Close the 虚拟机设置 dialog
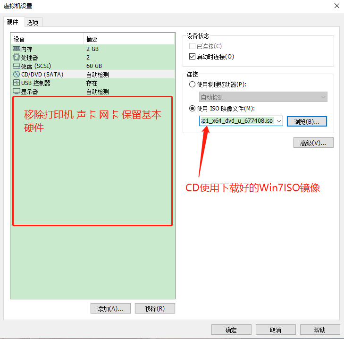This screenshot has height=339, width=344. pyautogui.click(x=337, y=6)
